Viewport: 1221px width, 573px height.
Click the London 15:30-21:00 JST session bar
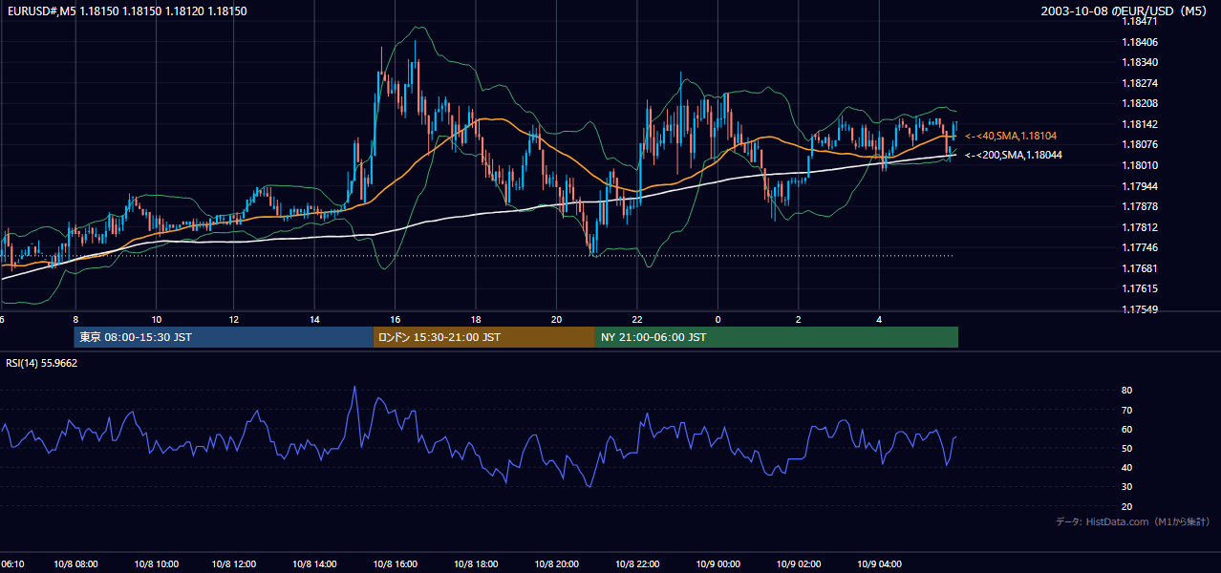click(x=484, y=337)
